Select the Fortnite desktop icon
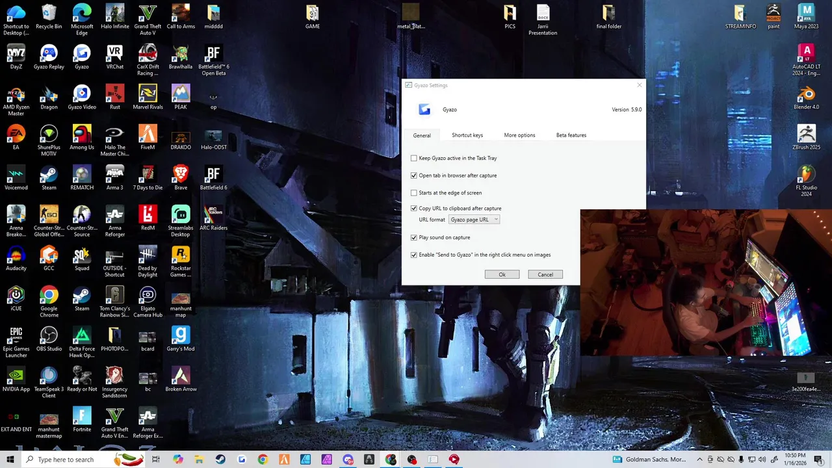This screenshot has width=832, height=468. 82,420
